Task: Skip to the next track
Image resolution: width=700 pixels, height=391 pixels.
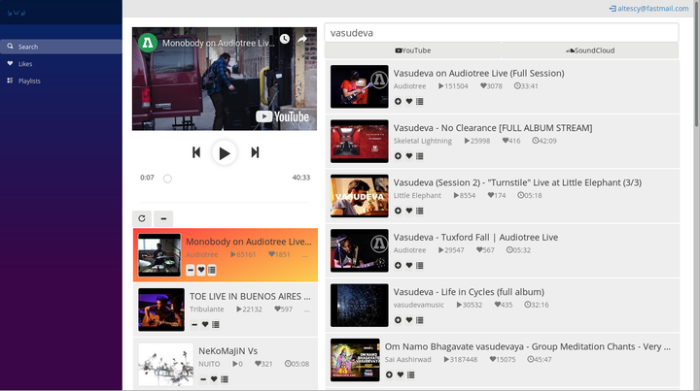Action: [255, 152]
